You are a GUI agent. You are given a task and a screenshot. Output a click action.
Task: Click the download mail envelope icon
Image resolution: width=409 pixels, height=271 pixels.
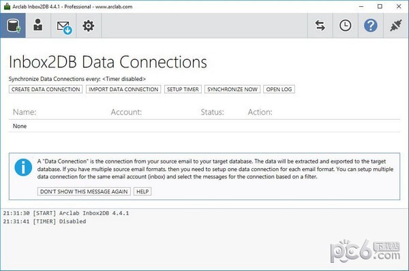click(63, 26)
